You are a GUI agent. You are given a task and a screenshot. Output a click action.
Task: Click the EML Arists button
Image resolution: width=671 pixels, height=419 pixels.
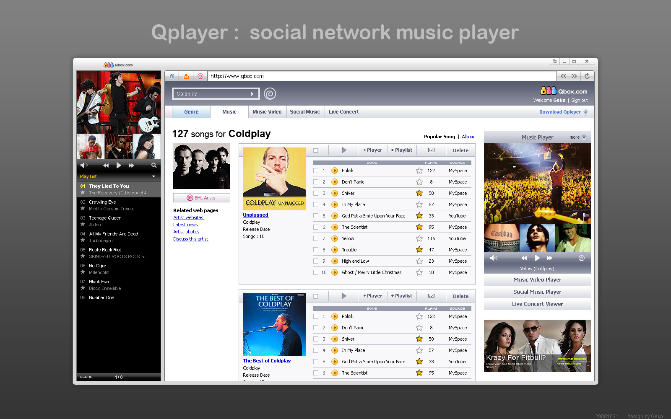pos(202,198)
